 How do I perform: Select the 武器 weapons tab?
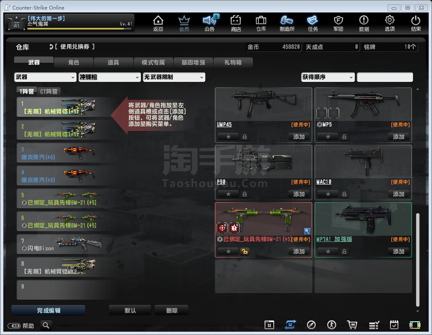click(34, 62)
